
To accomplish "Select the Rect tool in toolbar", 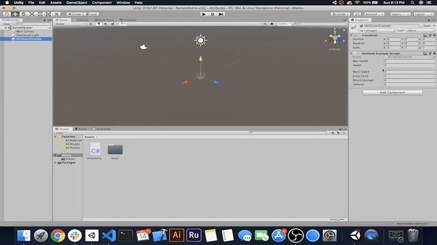I will point(40,14).
